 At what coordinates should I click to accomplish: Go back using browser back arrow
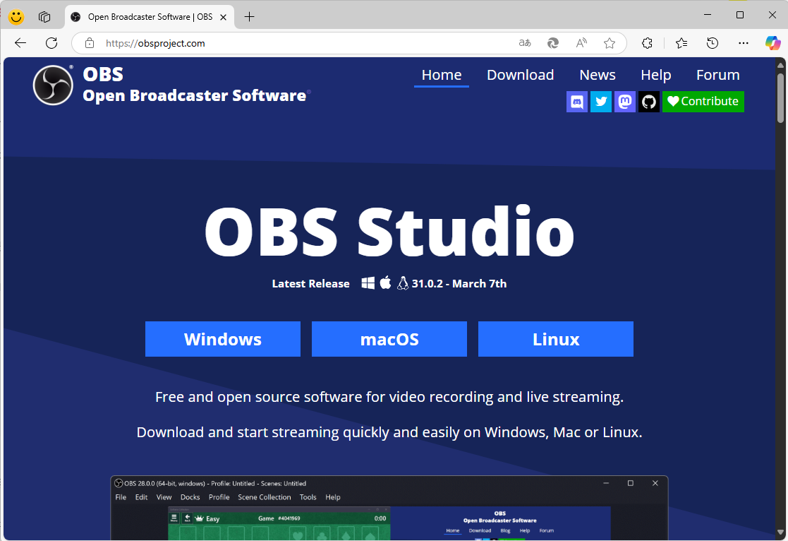point(20,43)
